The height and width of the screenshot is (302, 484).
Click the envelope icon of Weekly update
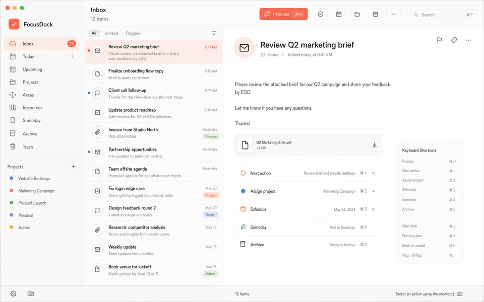[97, 249]
